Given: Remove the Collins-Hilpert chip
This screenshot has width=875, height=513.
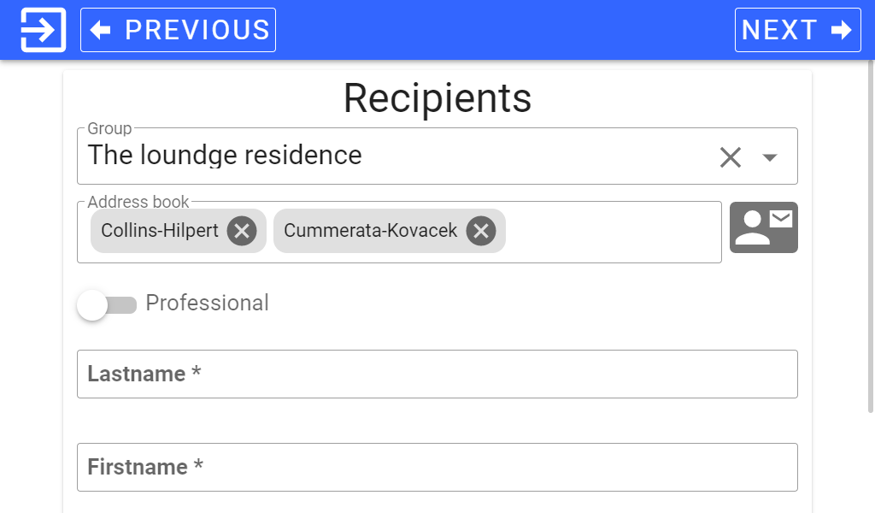Looking at the screenshot, I should [242, 231].
